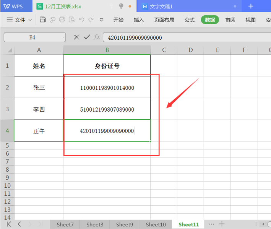Show more sheets via ellipsis button
This screenshot has height=229, width=271.
point(211,224)
